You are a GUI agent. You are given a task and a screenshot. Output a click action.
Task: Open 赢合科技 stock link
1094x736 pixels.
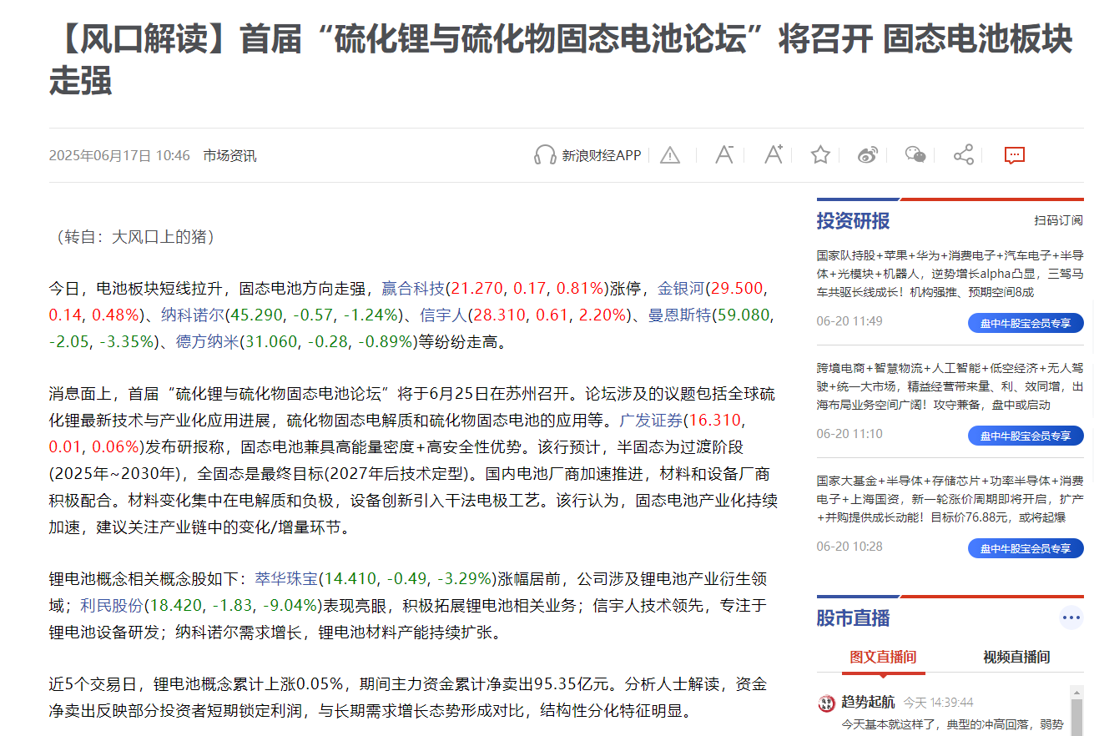point(413,289)
